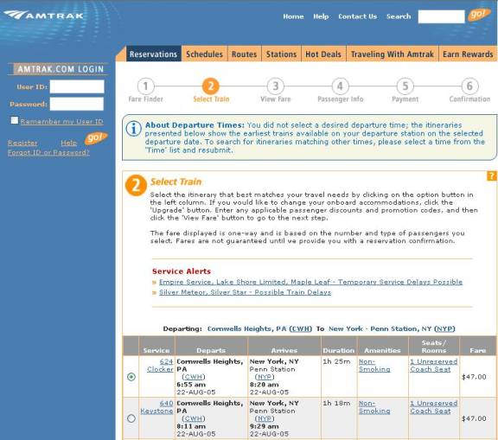
Task: Click the login go! button
Action: click(x=96, y=138)
